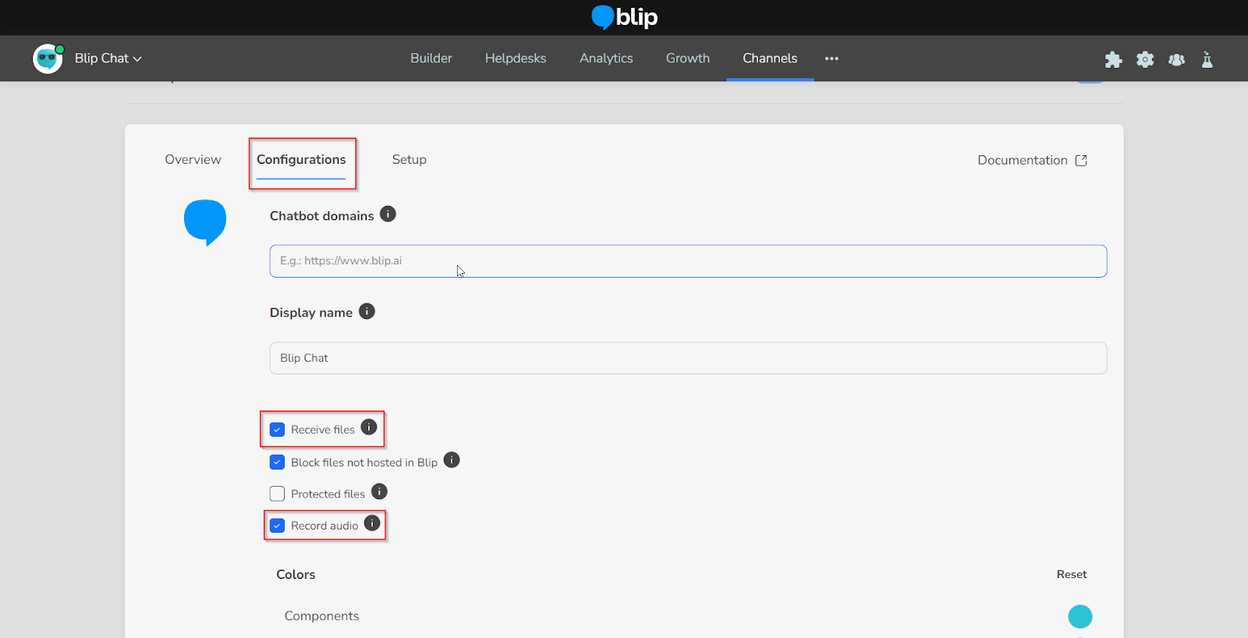Image resolution: width=1248 pixels, height=638 pixels.
Task: Uncheck the Receive files checkbox
Action: click(x=277, y=430)
